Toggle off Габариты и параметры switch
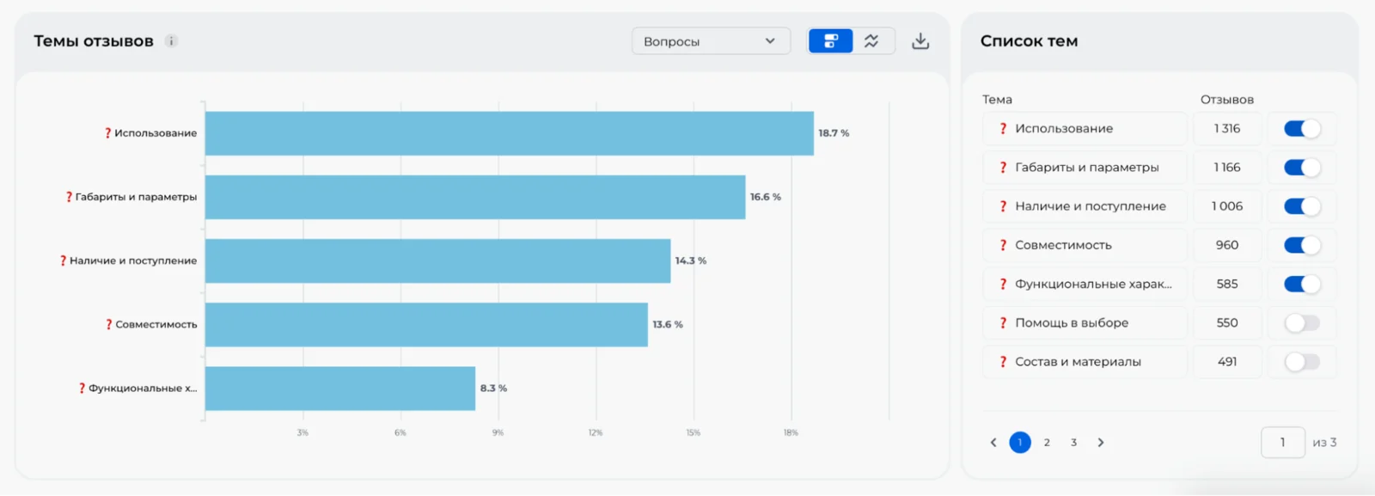The image size is (1375, 496). pos(1302,168)
